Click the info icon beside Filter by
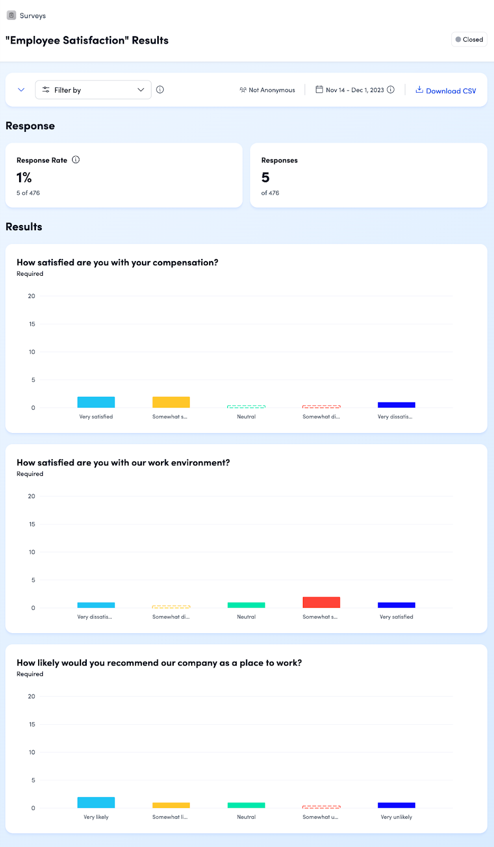Image resolution: width=494 pixels, height=847 pixels. 160,89
